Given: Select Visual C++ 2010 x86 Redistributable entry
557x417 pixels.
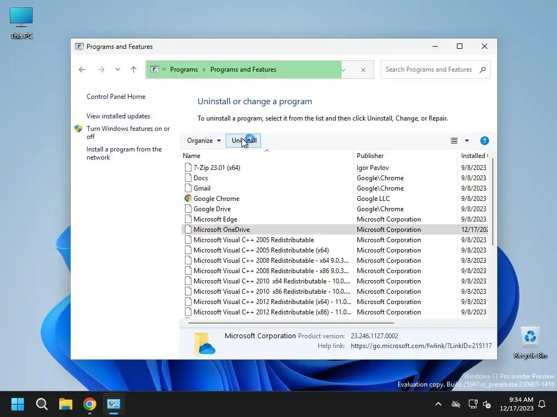Looking at the screenshot, I should tap(272, 292).
